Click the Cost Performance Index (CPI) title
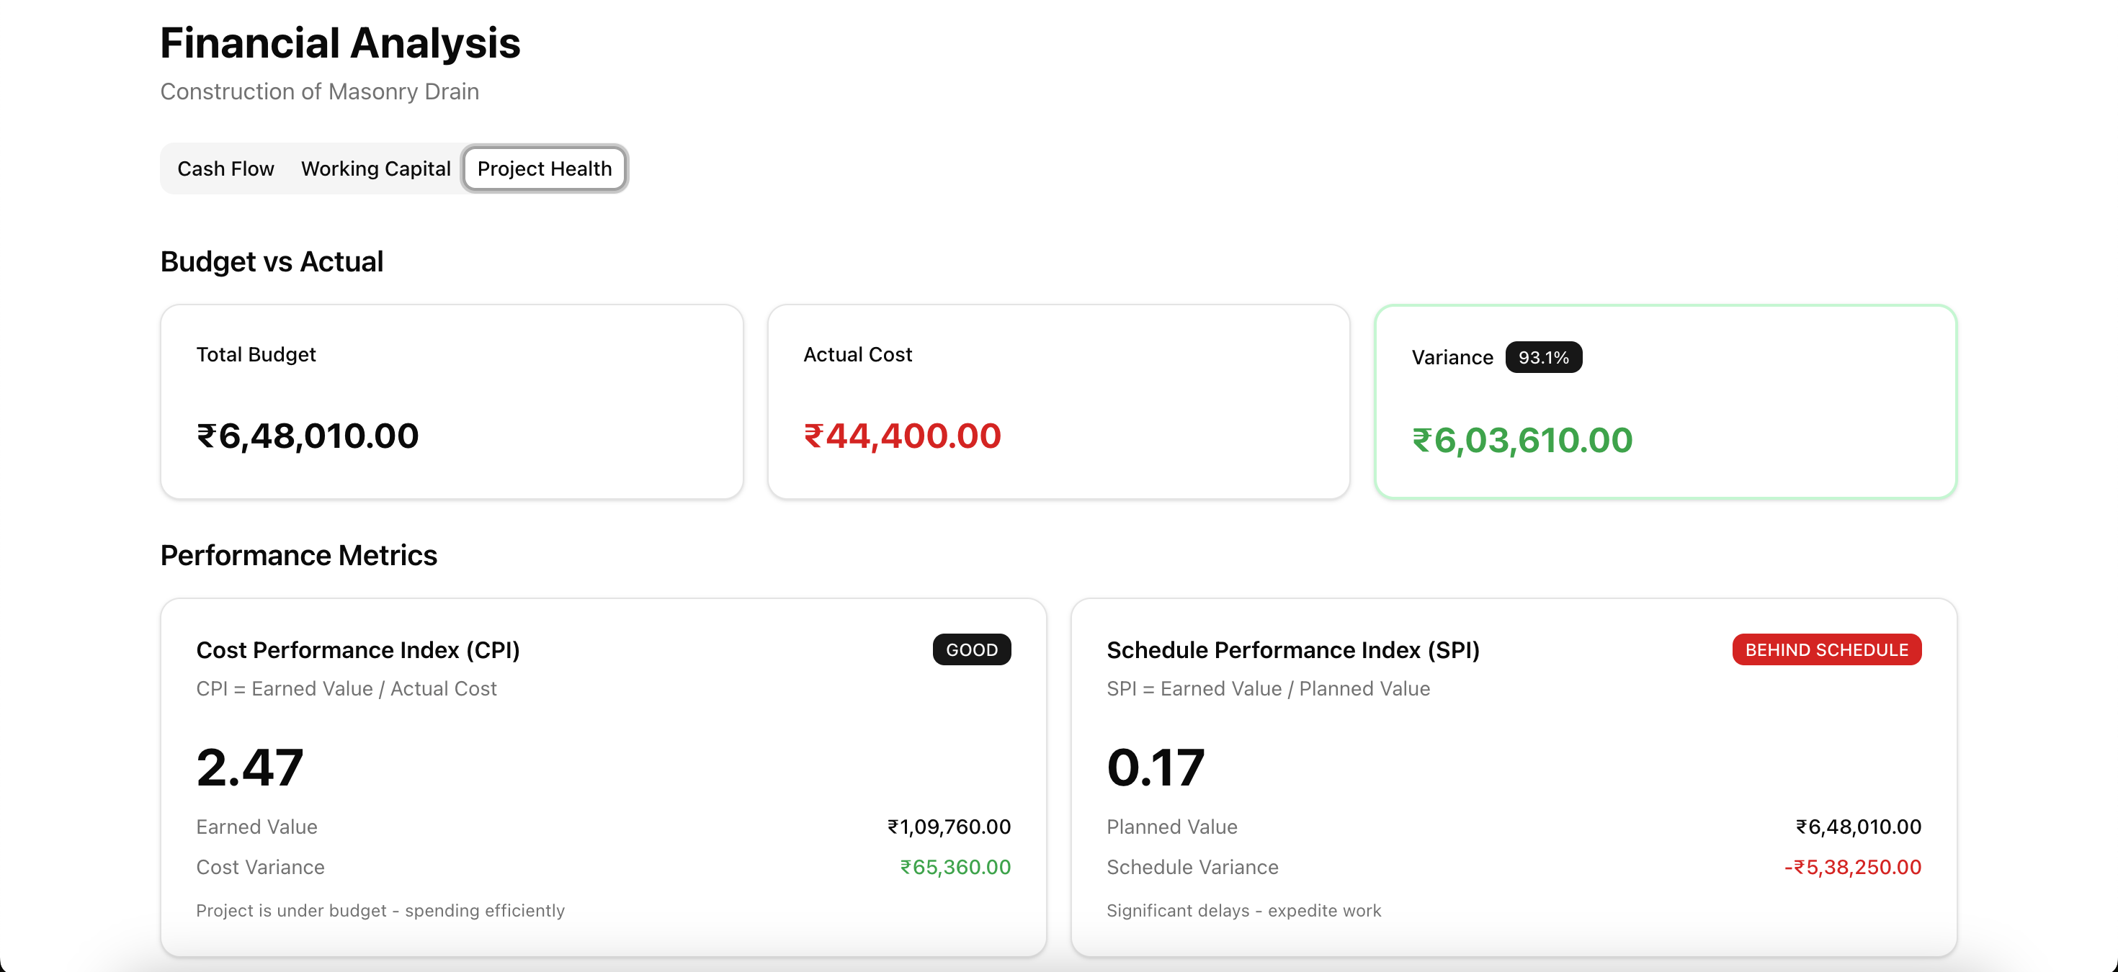Image resolution: width=2118 pixels, height=972 pixels. click(x=357, y=650)
